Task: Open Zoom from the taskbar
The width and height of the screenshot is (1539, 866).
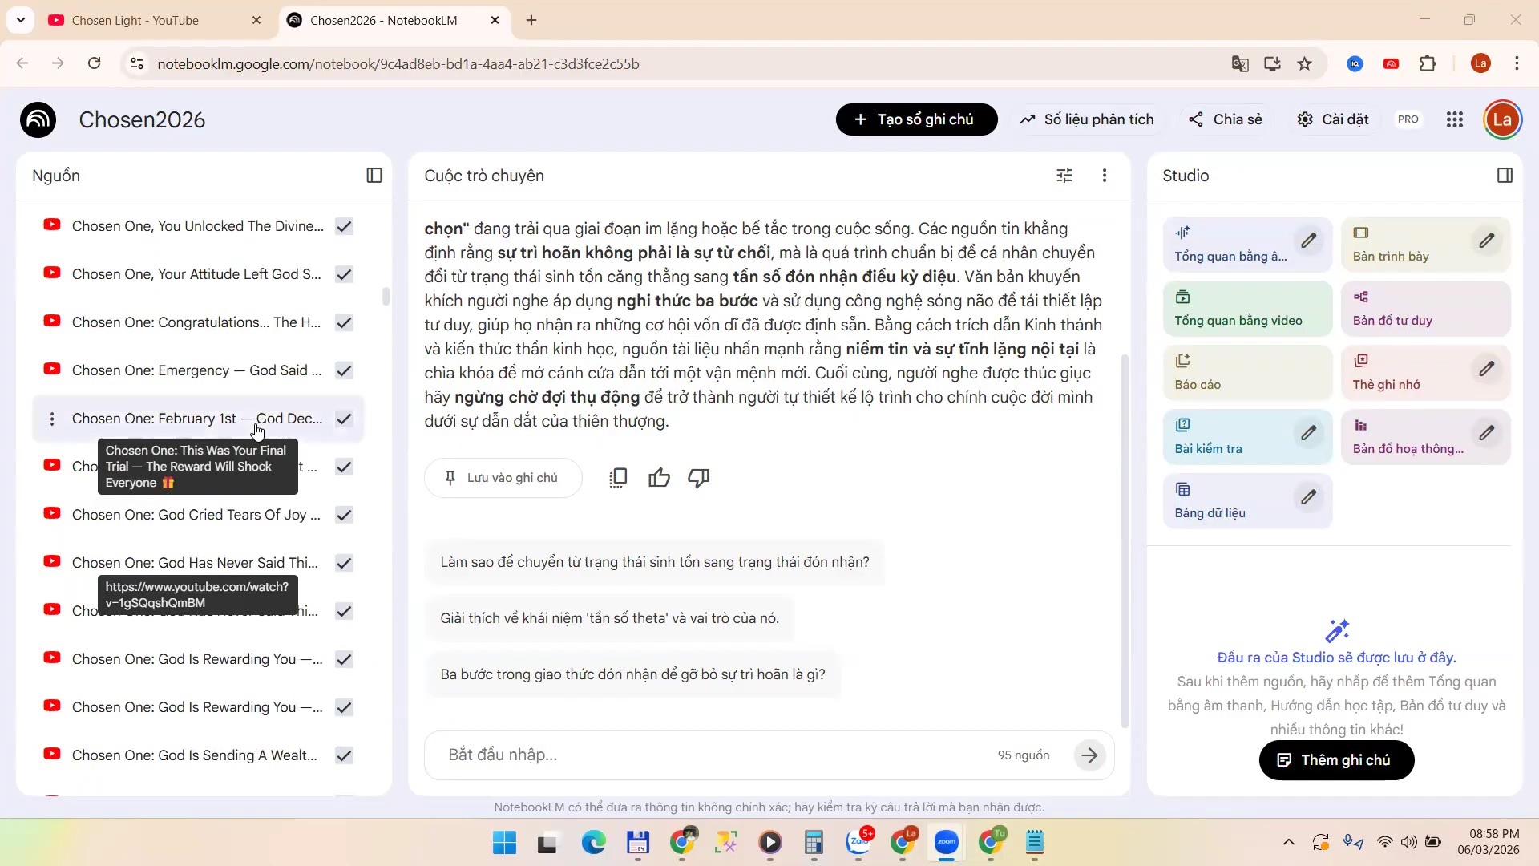Action: pos(947,843)
